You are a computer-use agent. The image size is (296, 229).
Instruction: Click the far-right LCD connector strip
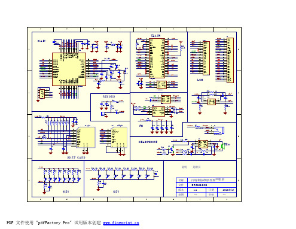[x=230, y=60]
